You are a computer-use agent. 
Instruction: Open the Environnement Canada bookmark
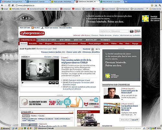36,9
